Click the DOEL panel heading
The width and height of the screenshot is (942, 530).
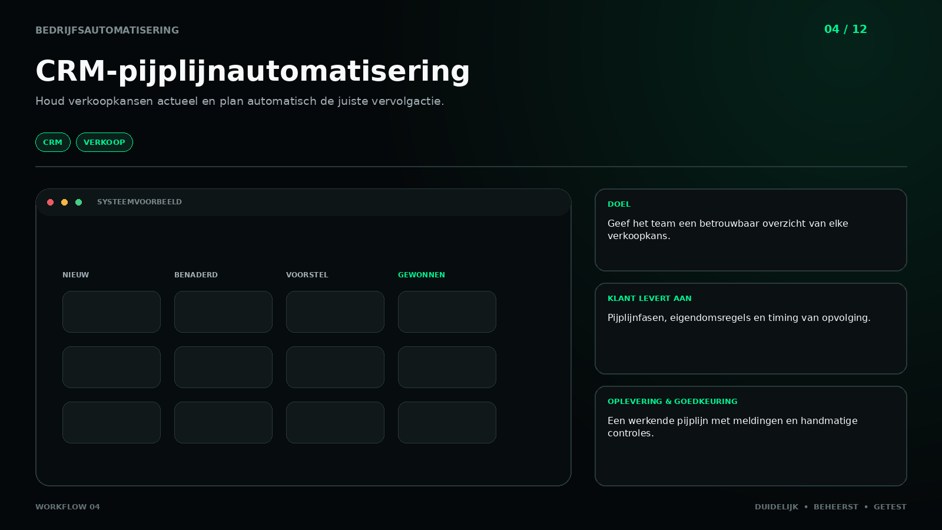click(619, 204)
